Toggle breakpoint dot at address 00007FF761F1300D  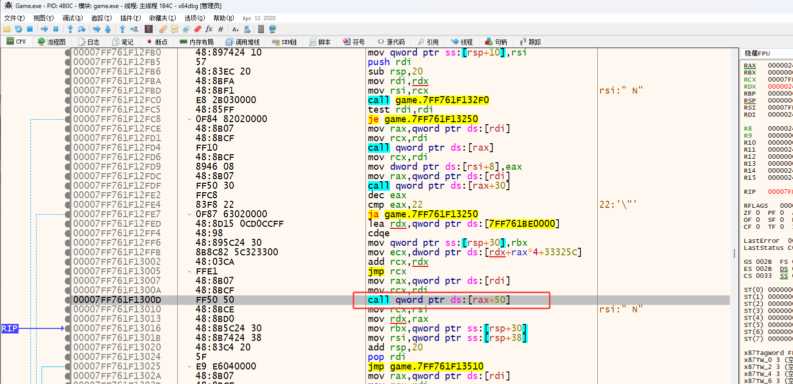click(68, 300)
